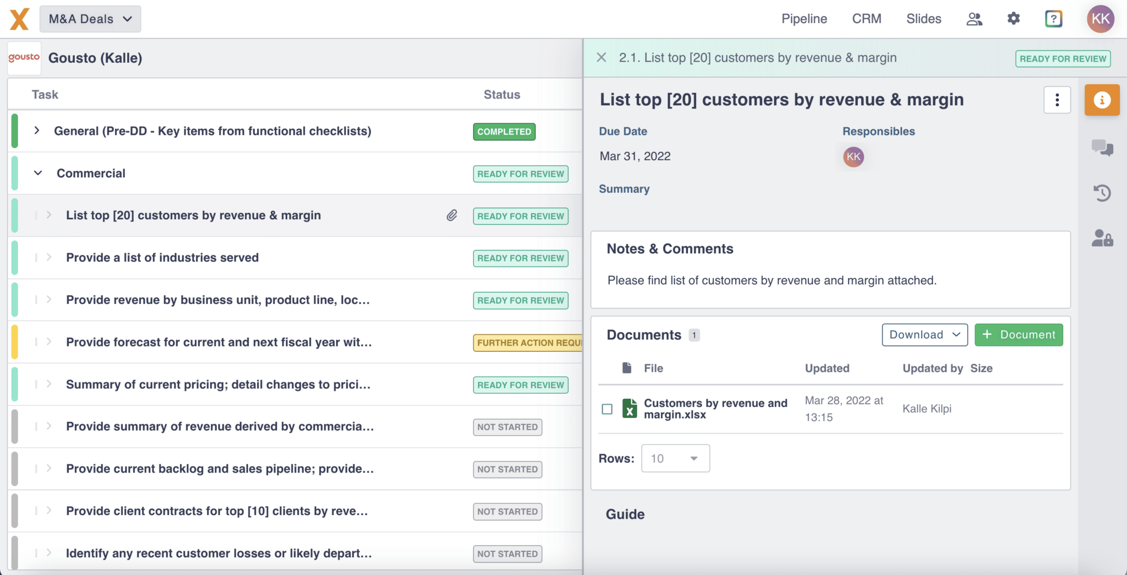Click the document file icon in header row
Viewport: 1127px width, 575px height.
pos(627,368)
